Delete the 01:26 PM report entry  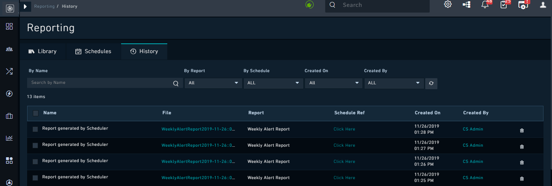(522, 162)
